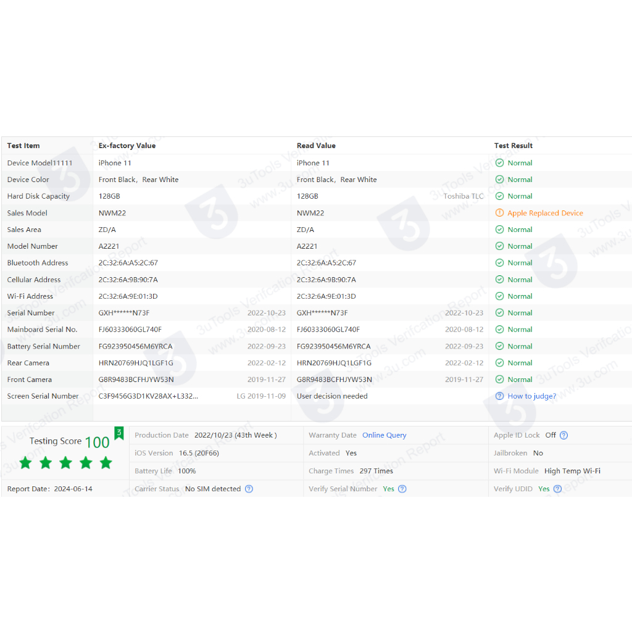Click the Cellular Address Normal check icon
This screenshot has width=632, height=632.
tap(499, 280)
